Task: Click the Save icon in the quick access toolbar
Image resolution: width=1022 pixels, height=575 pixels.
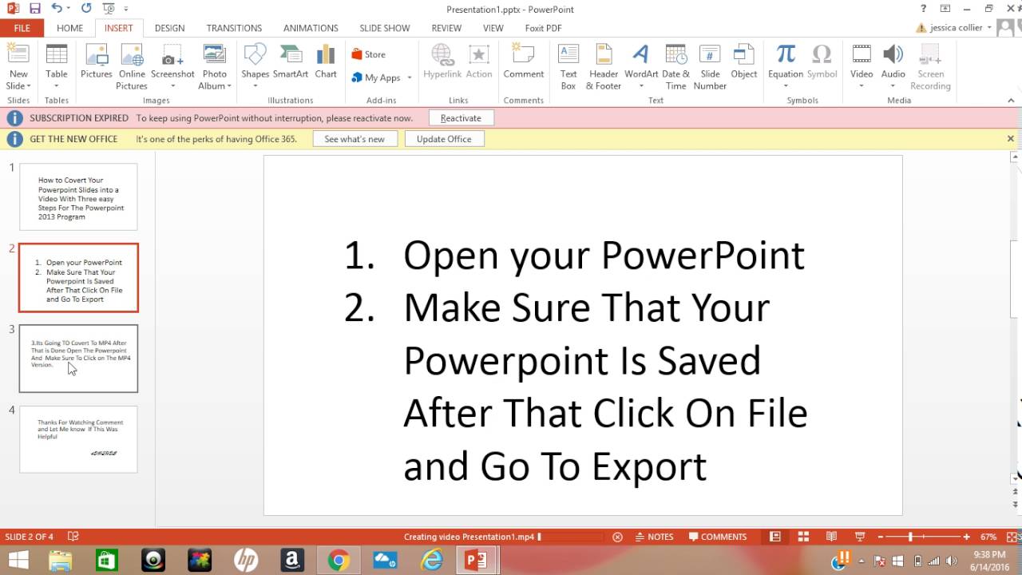Action: 34,9
